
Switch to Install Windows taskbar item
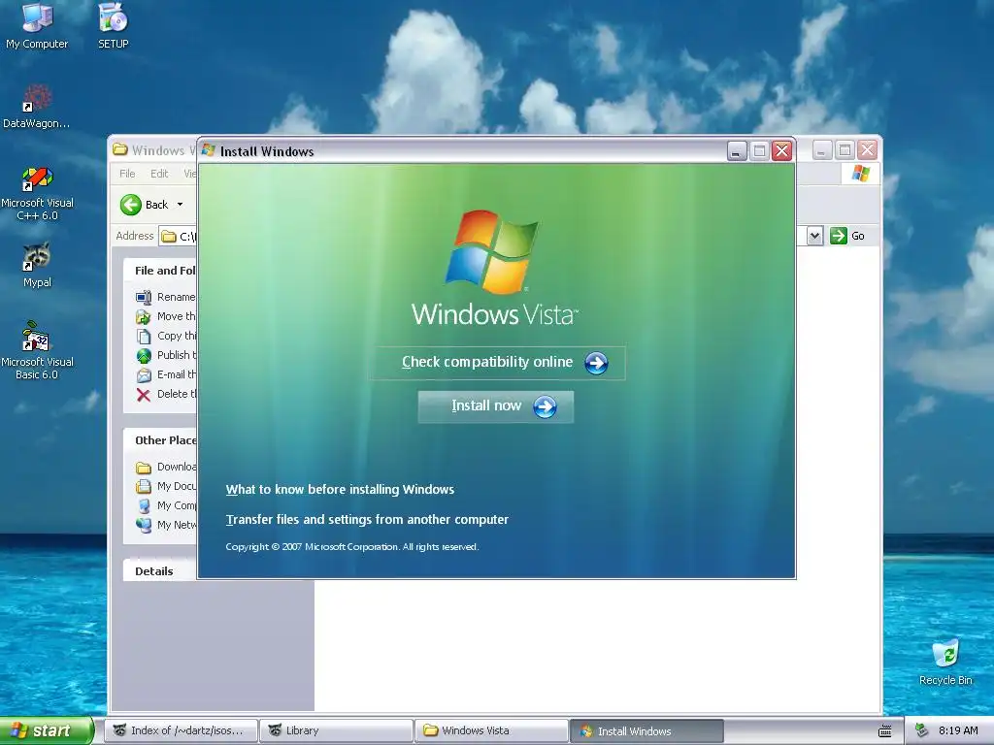pos(646,731)
